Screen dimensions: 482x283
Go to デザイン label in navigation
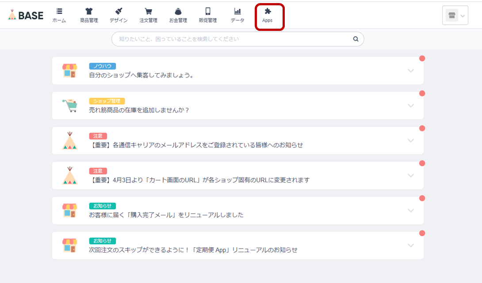tap(119, 21)
